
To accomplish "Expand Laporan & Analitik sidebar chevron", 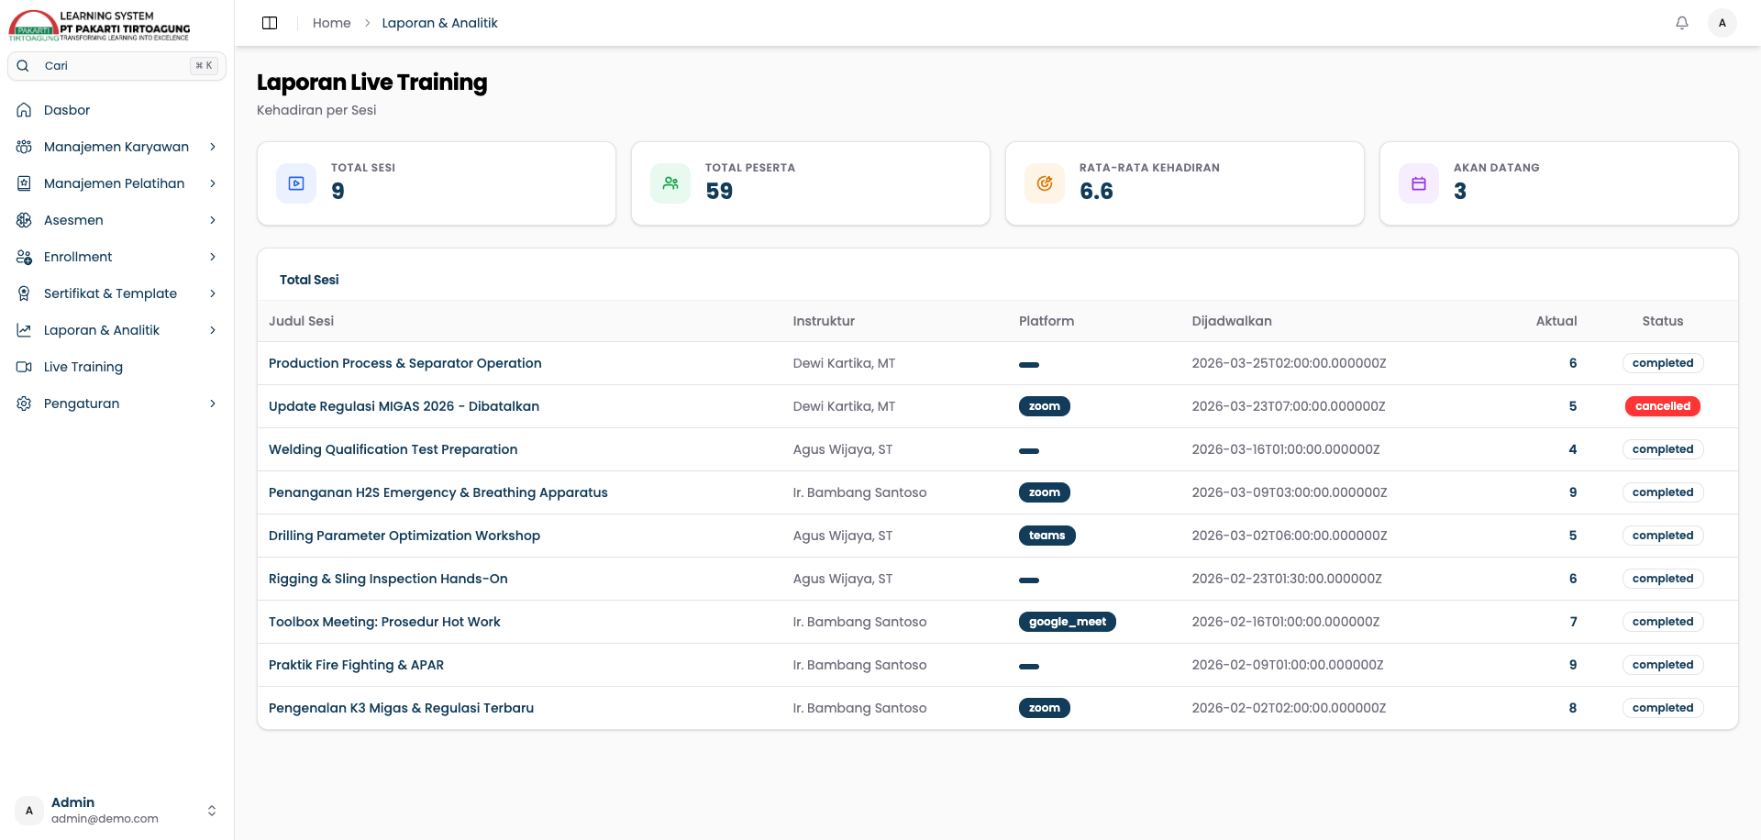I will pos(213,330).
